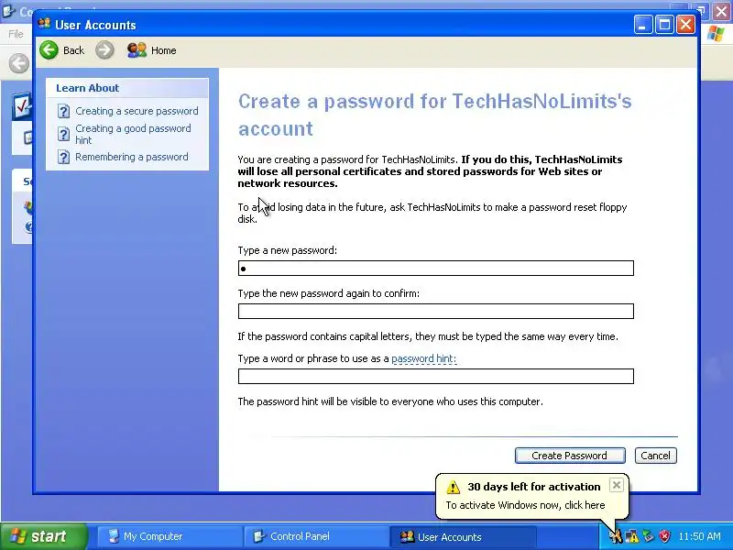
Task: Click the help icon beside Remembering a password
Action: click(x=63, y=157)
